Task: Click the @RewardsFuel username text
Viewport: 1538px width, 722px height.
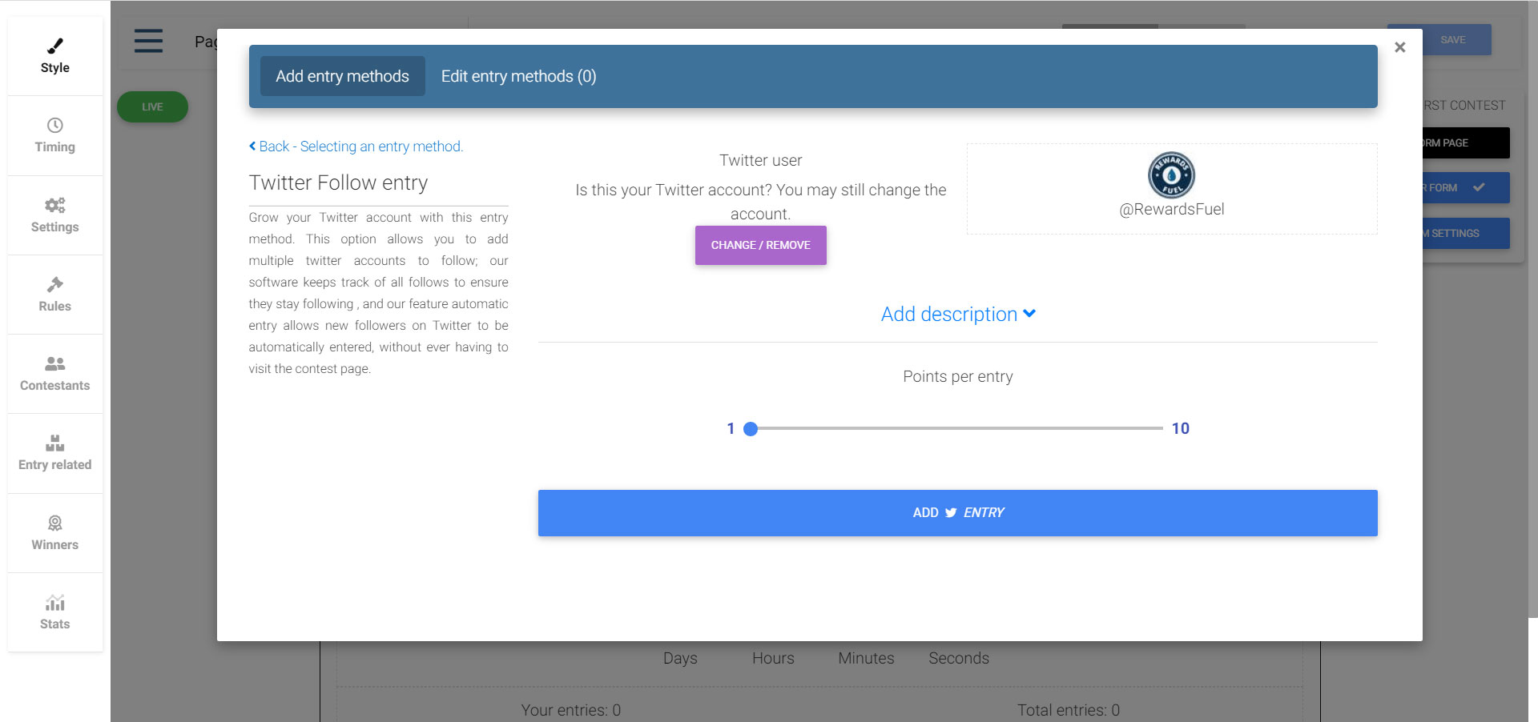Action: (1171, 210)
